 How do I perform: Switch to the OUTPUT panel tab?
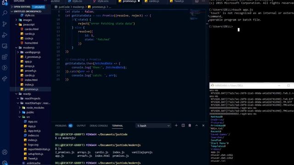point(81,126)
